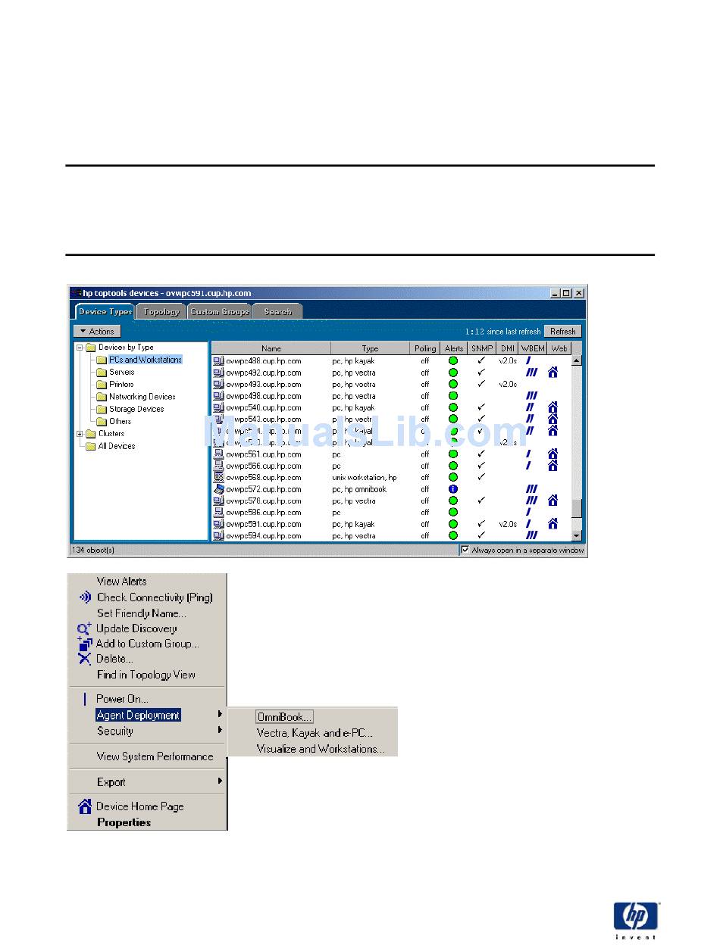Expand the Clusters tree node
720x945 pixels.
[80, 434]
